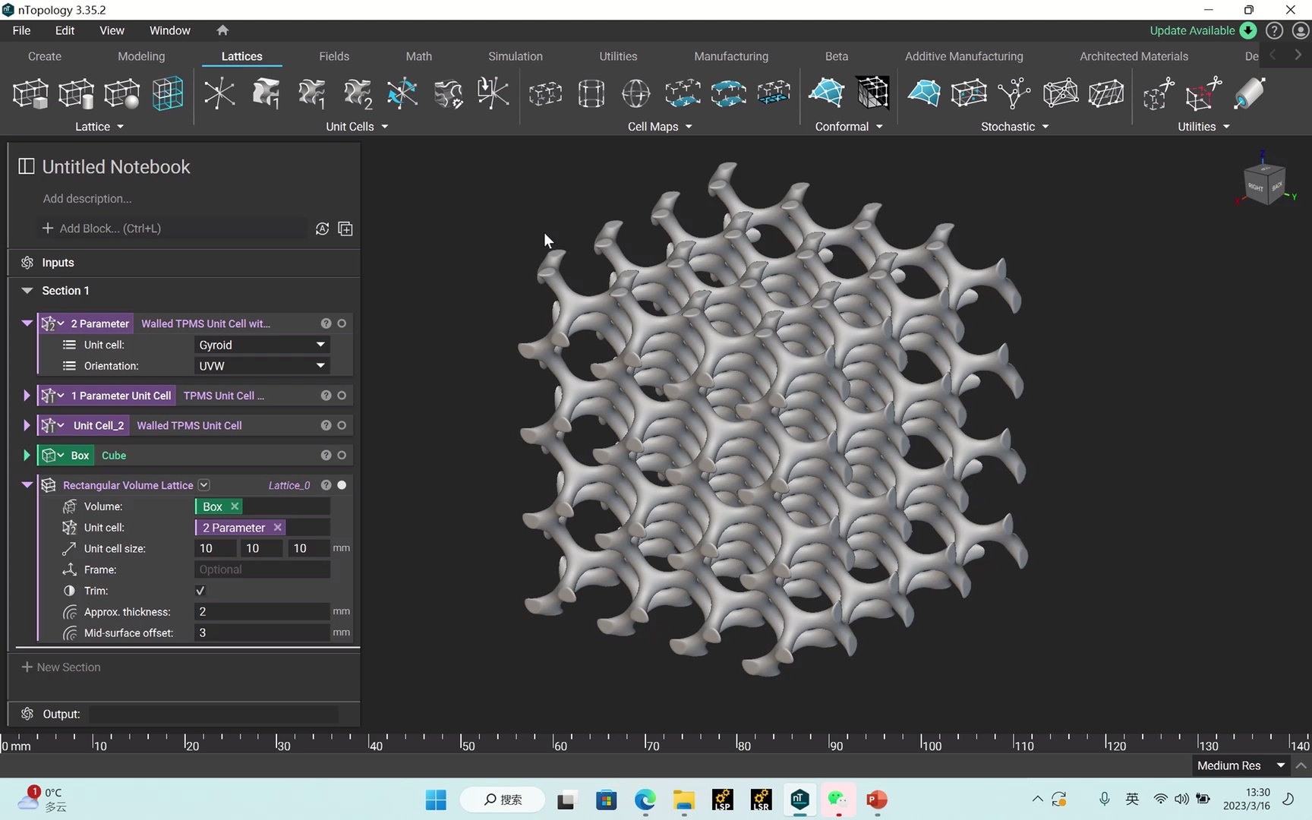The image size is (1312, 820).
Task: Select the Conformal Cell Map tool
Action: point(826,93)
